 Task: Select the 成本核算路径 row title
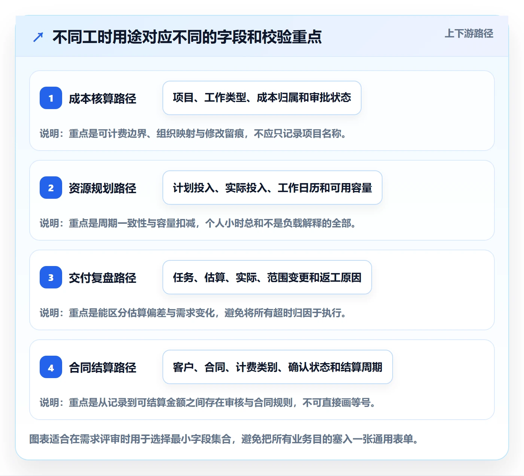pyautogui.click(x=103, y=99)
